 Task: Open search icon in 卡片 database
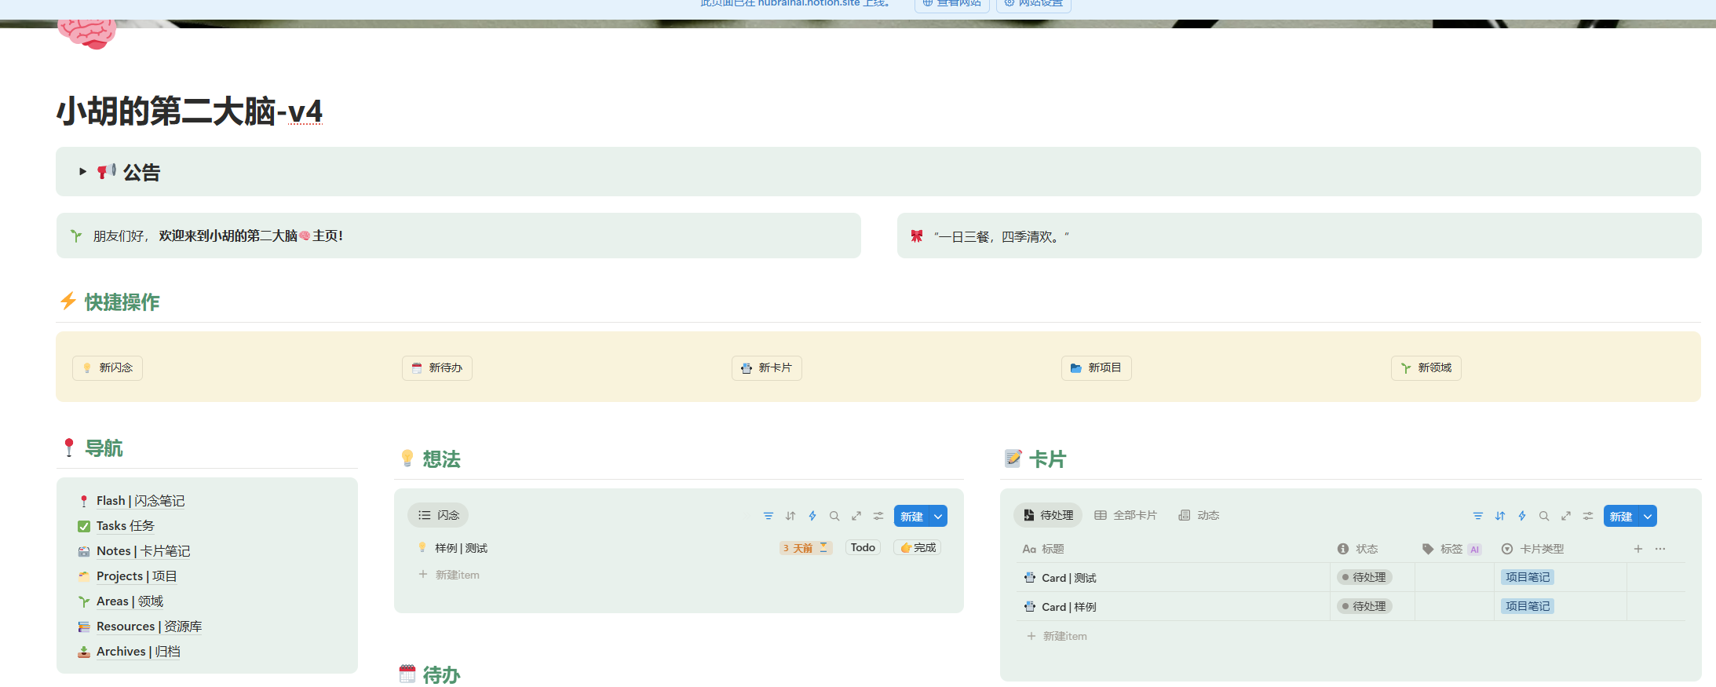coord(1544,516)
